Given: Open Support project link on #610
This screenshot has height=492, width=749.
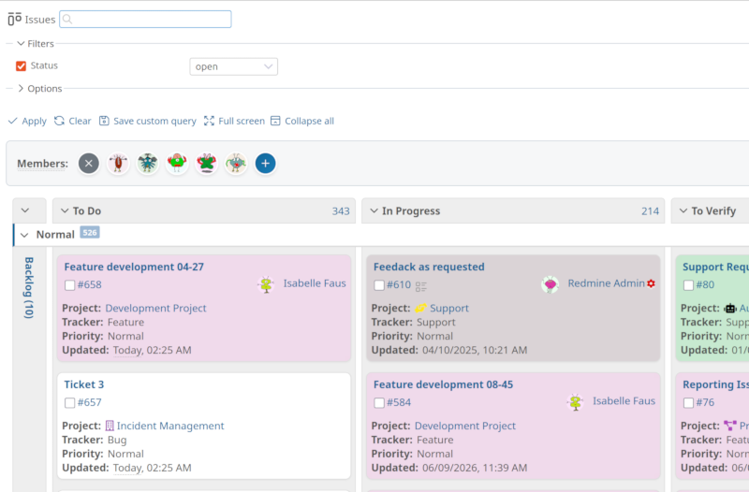Looking at the screenshot, I should tap(449, 309).
